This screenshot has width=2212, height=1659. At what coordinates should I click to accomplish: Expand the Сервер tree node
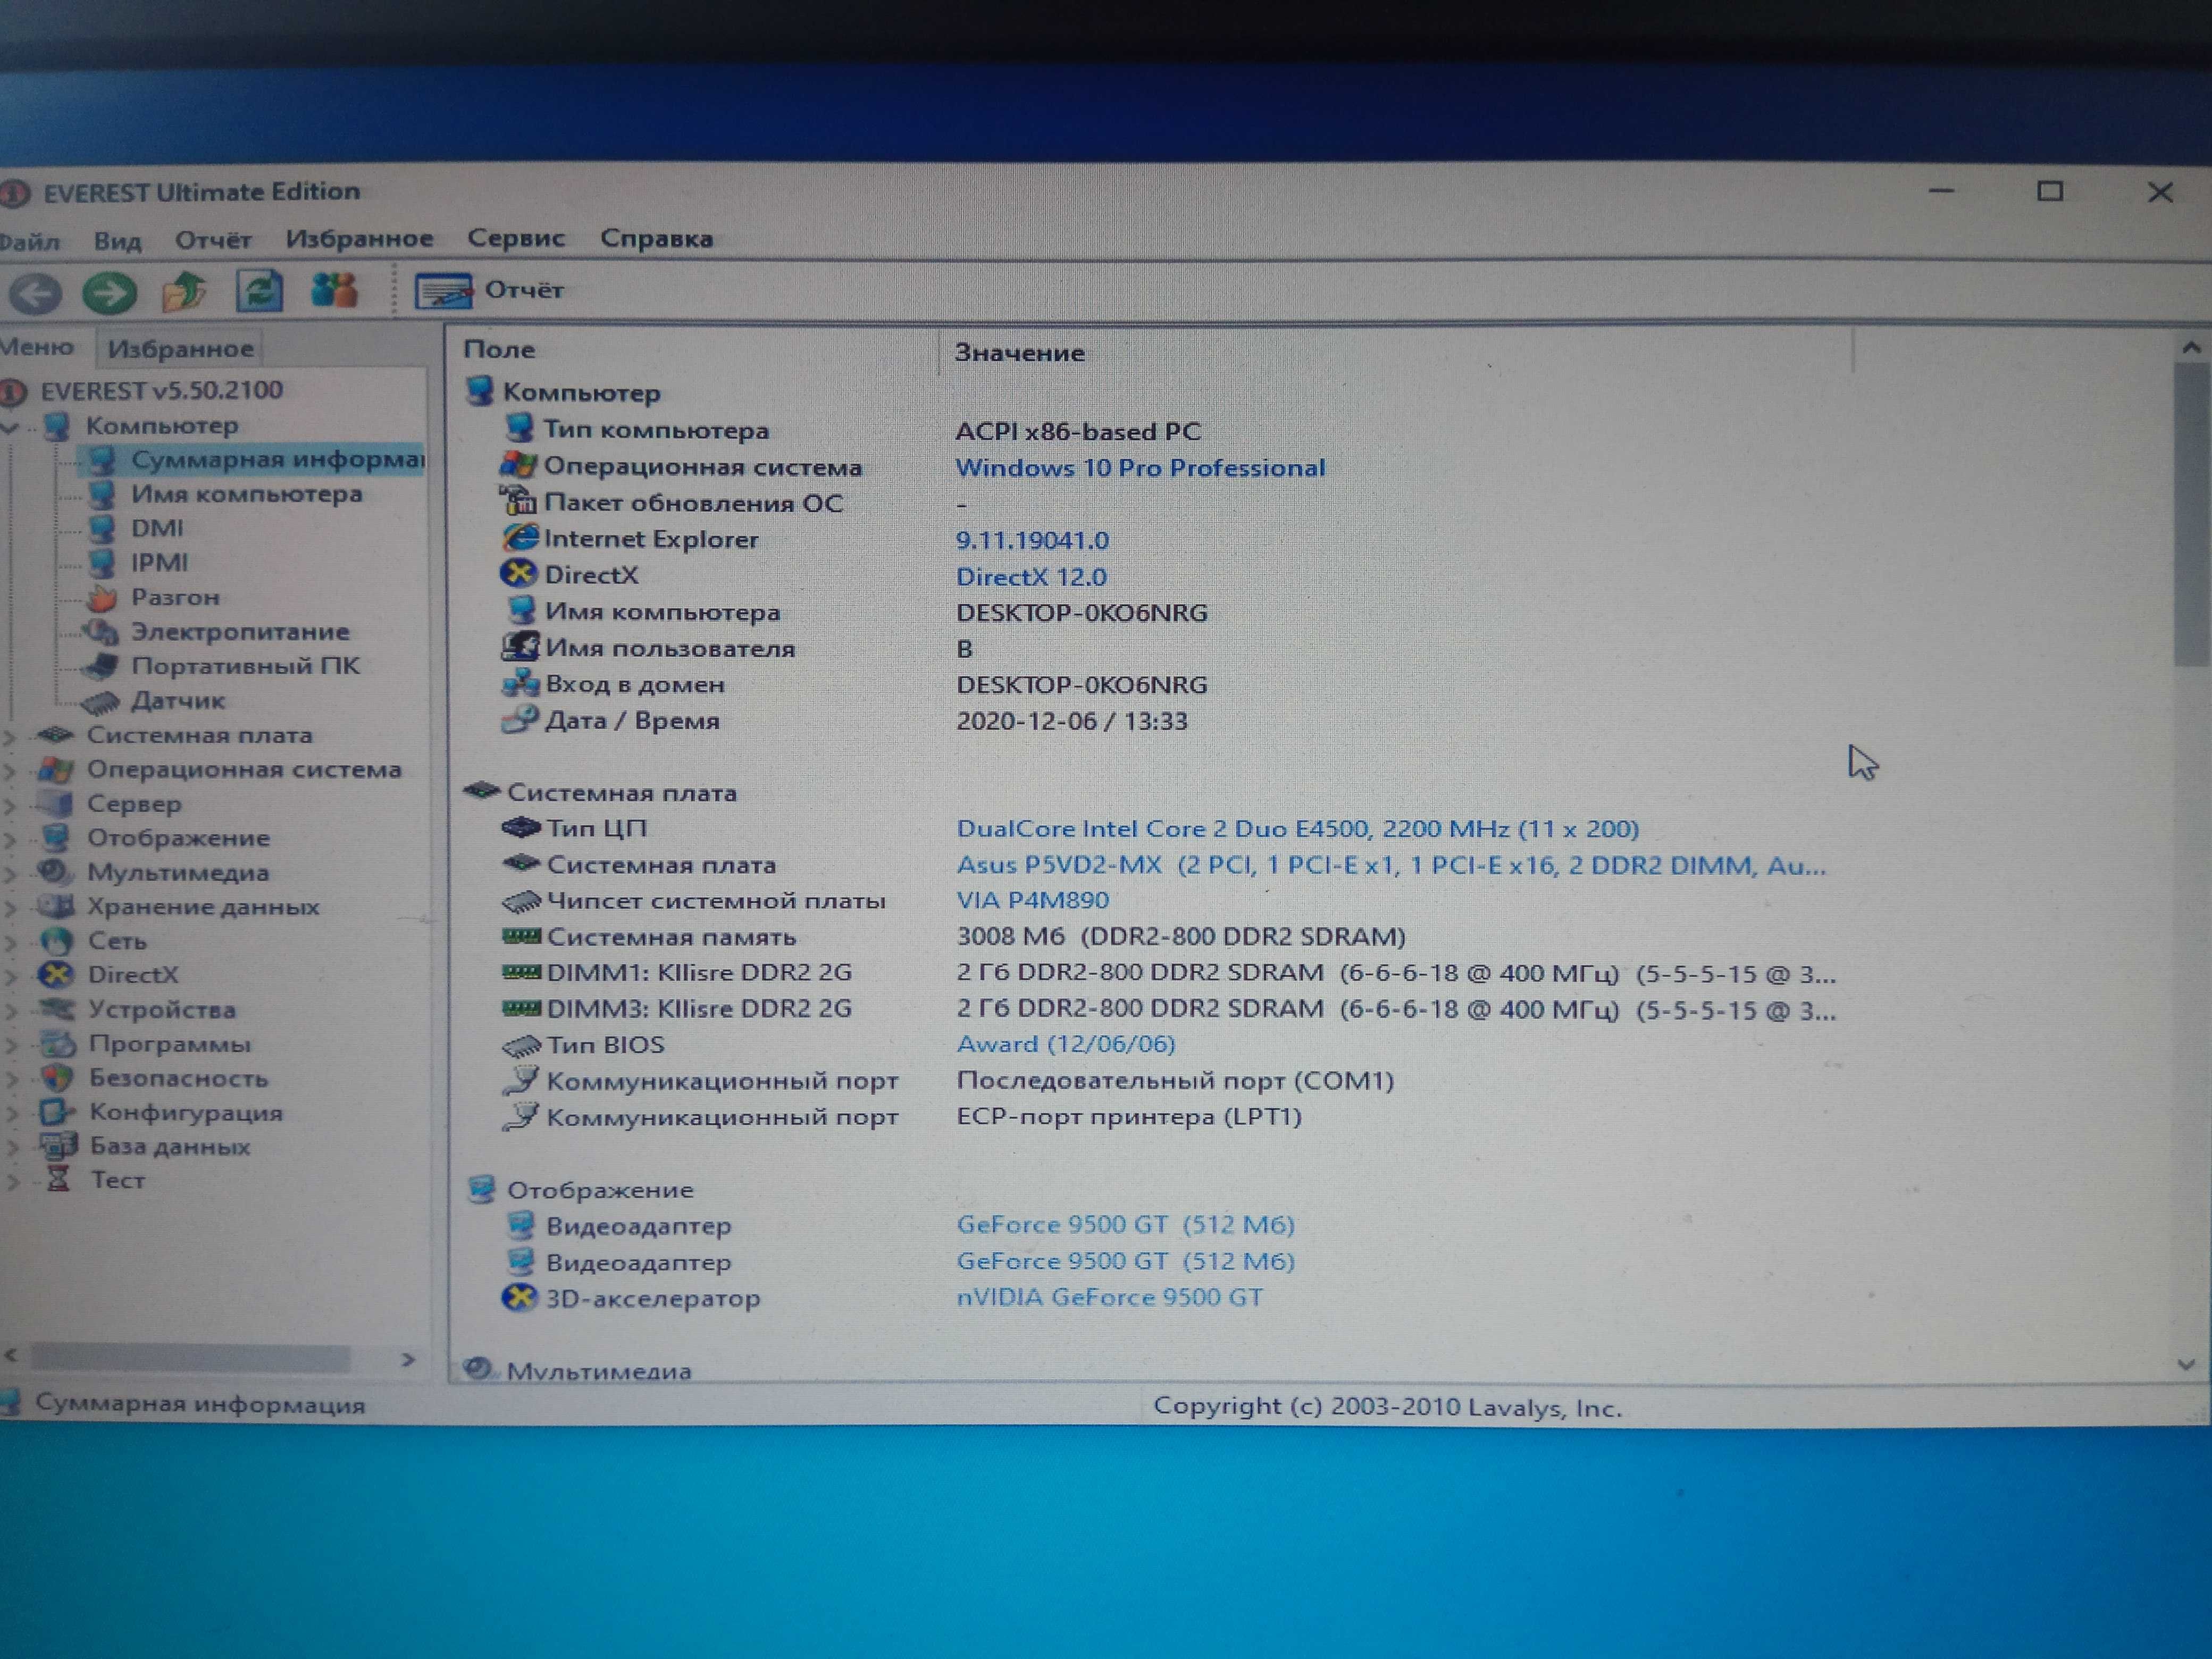10,805
